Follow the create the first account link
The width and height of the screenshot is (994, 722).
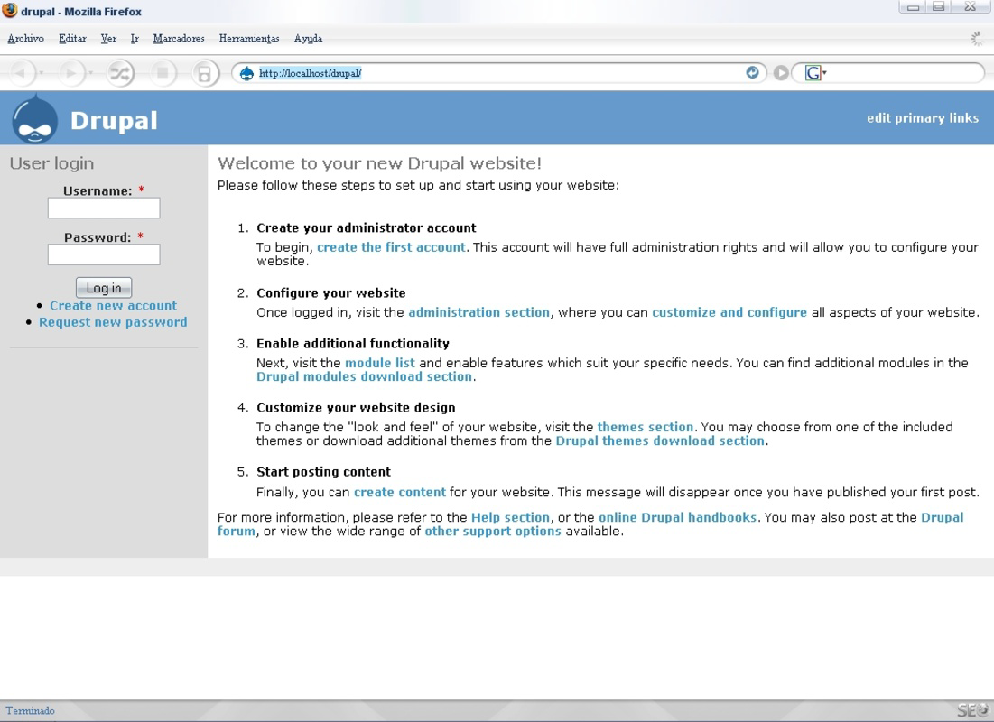coord(391,247)
